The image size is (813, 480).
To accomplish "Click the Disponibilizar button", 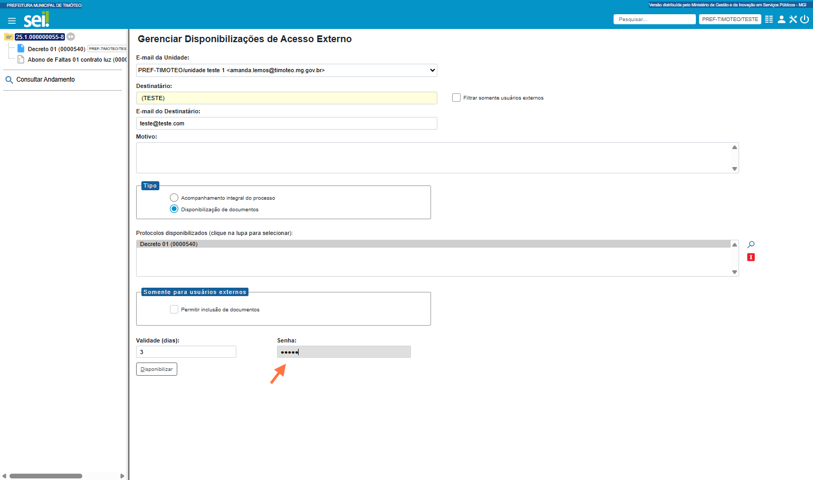I will pyautogui.click(x=157, y=369).
